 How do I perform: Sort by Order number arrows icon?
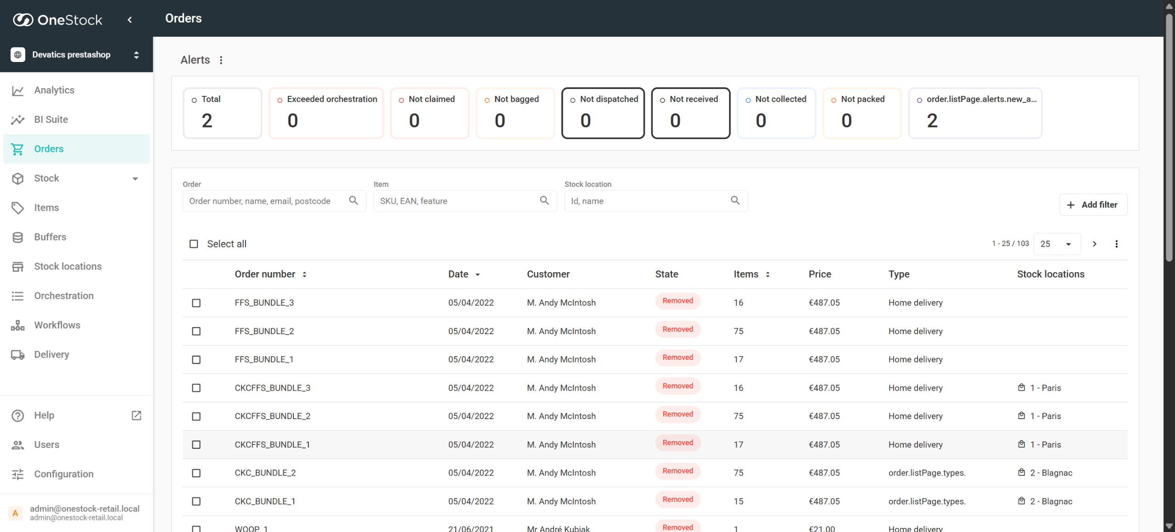pos(304,274)
